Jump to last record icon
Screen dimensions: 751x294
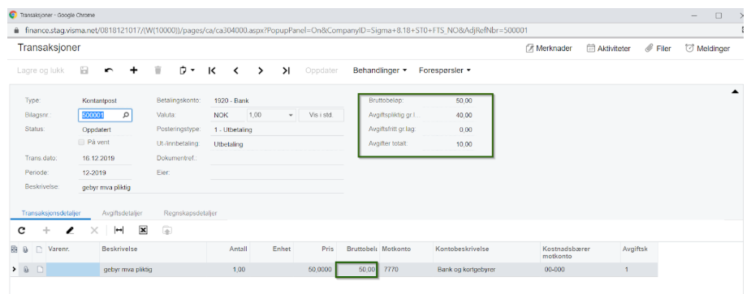coord(286,70)
